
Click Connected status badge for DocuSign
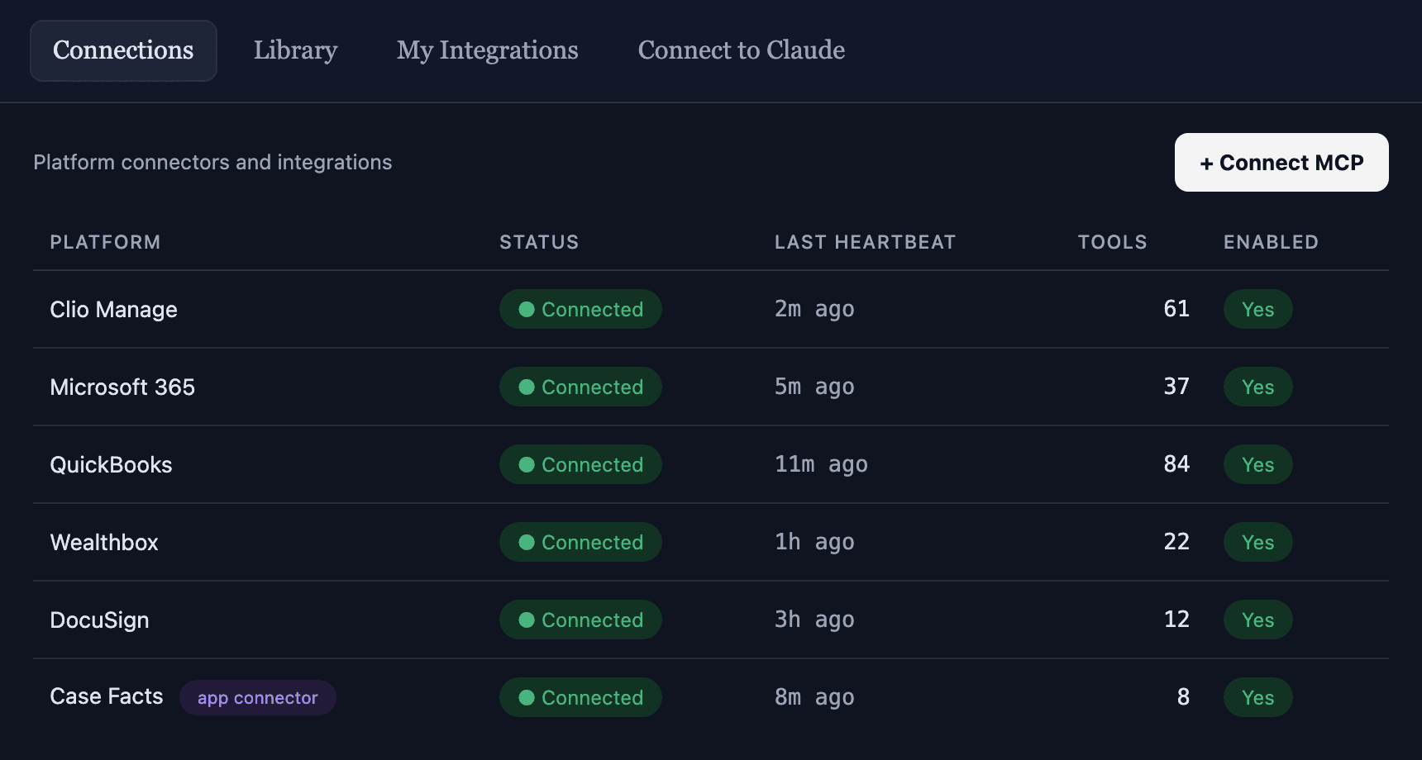(x=580, y=620)
